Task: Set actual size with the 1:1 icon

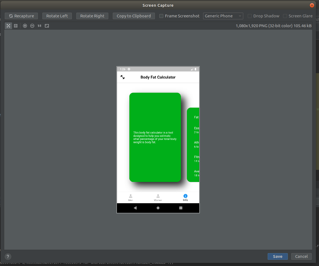Action: pos(39,26)
